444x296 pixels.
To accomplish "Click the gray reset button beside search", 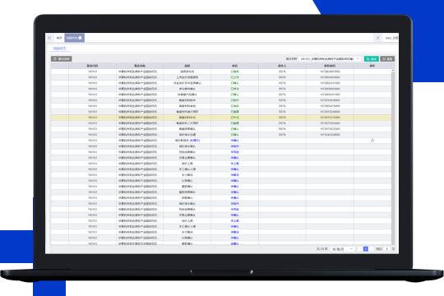I will (x=387, y=59).
